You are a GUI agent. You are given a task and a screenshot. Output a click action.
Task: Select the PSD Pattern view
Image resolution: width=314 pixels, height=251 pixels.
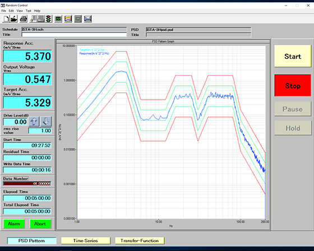(x=31, y=240)
